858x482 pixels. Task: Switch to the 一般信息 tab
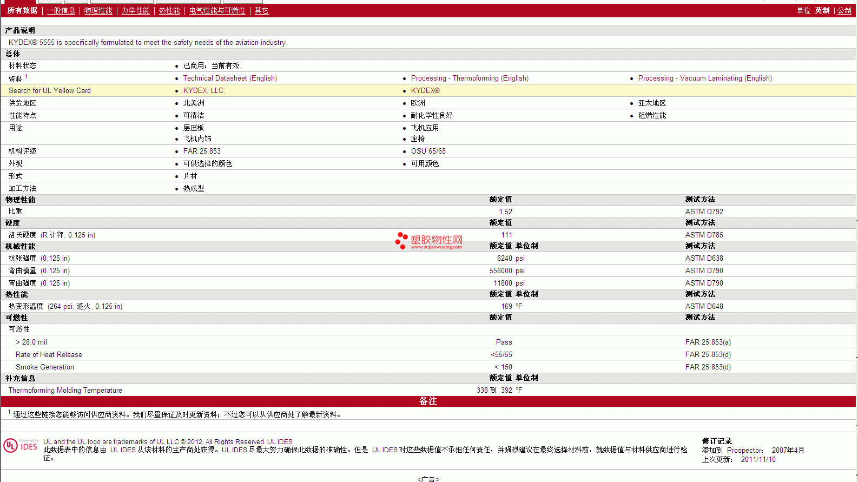(61, 10)
